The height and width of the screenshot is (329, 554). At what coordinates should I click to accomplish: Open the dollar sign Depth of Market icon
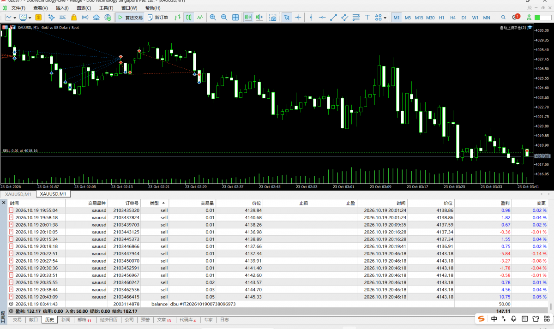click(38, 18)
